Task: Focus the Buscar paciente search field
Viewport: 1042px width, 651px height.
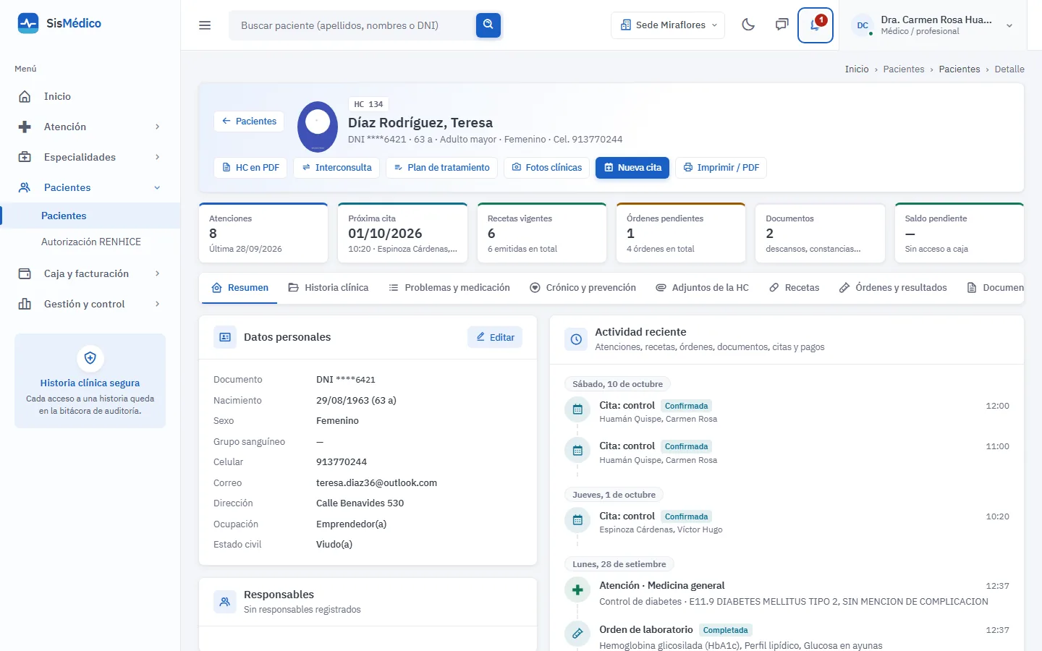Action: coord(352,25)
